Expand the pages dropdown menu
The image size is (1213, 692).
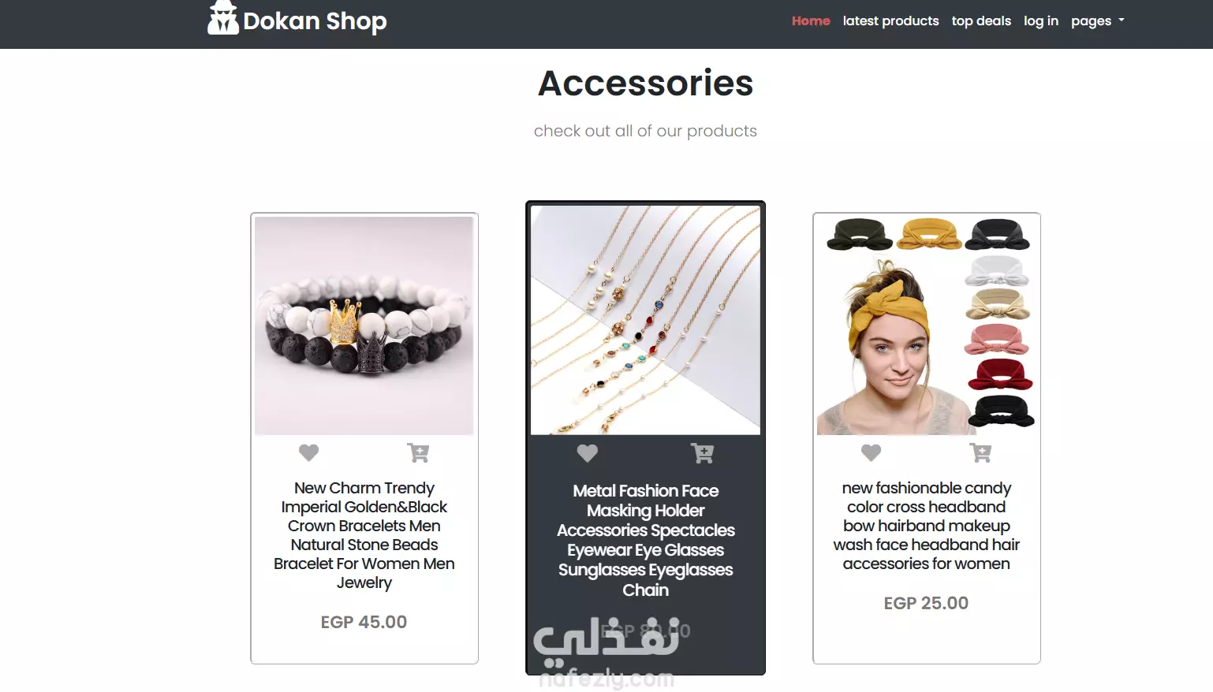coord(1097,21)
